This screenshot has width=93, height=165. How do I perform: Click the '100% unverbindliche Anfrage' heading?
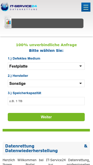(47, 45)
